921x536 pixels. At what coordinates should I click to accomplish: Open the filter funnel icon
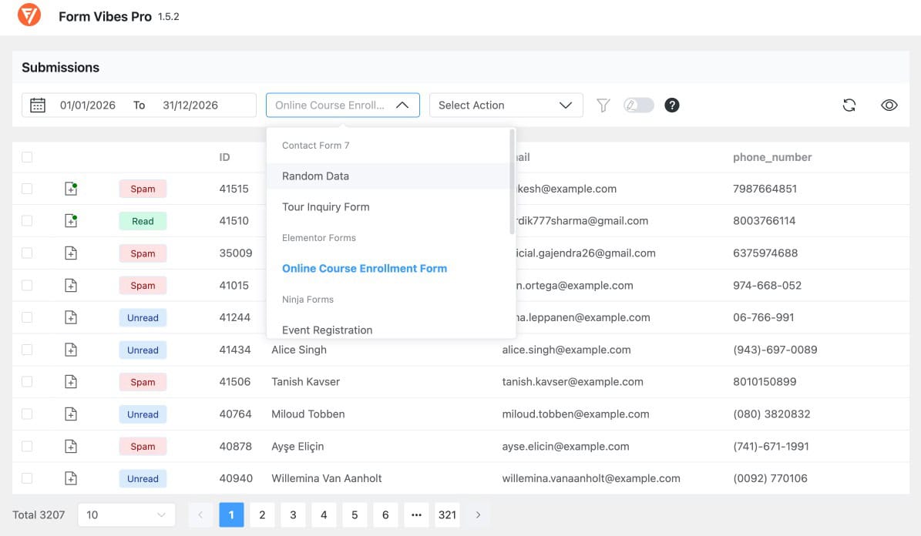[x=603, y=105]
